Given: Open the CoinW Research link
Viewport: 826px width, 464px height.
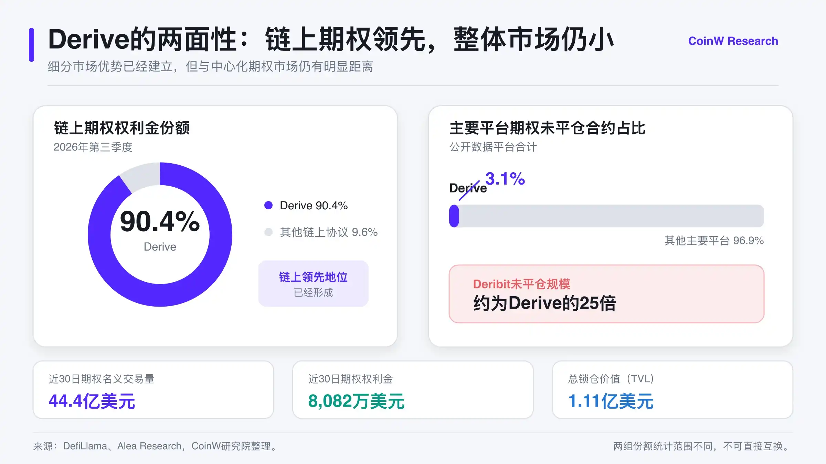Looking at the screenshot, I should coord(733,41).
